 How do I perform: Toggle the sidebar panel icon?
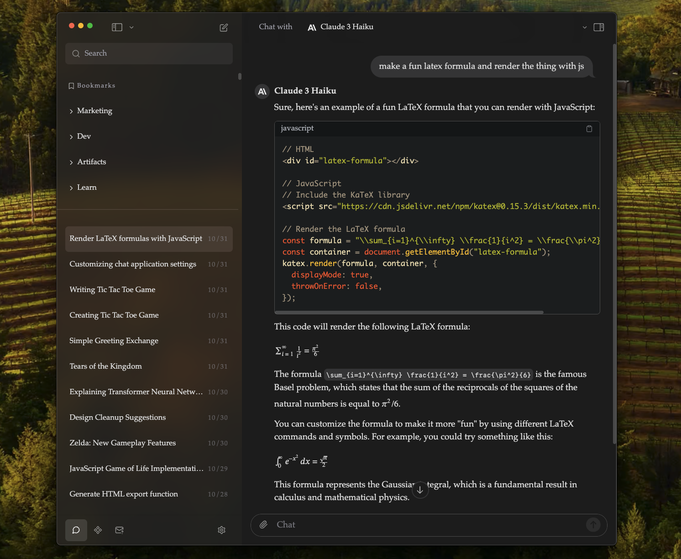coord(117,27)
